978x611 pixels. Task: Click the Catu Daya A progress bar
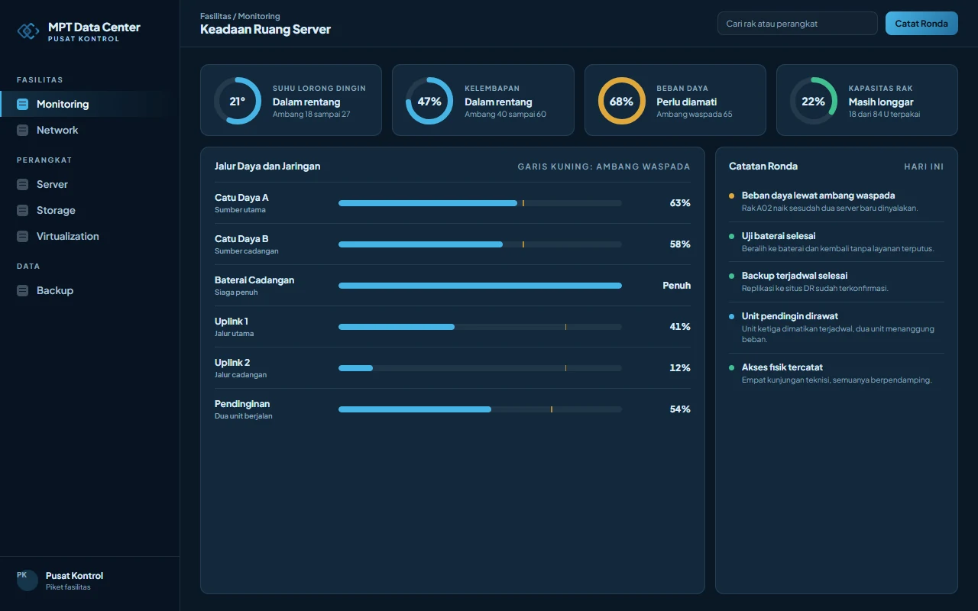(x=480, y=203)
